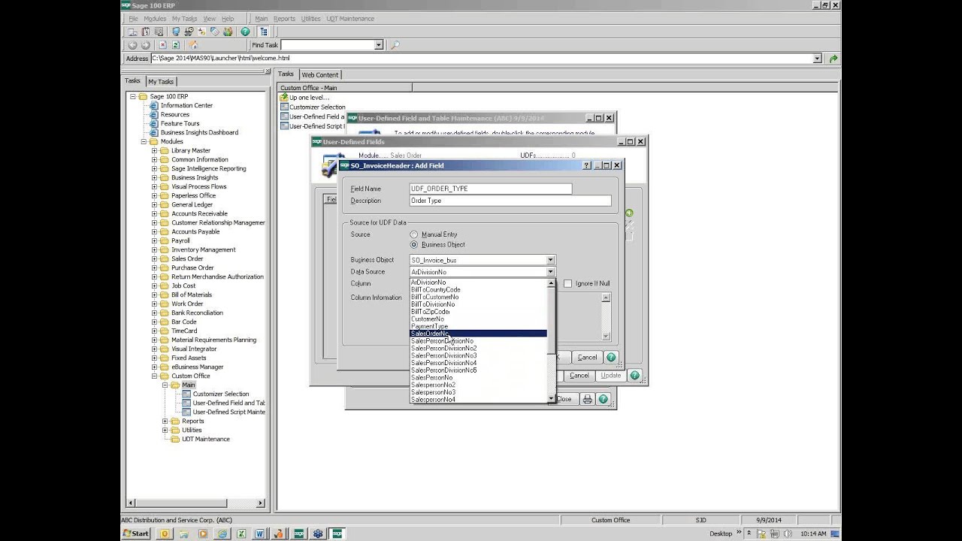Click the Start button

click(x=136, y=533)
